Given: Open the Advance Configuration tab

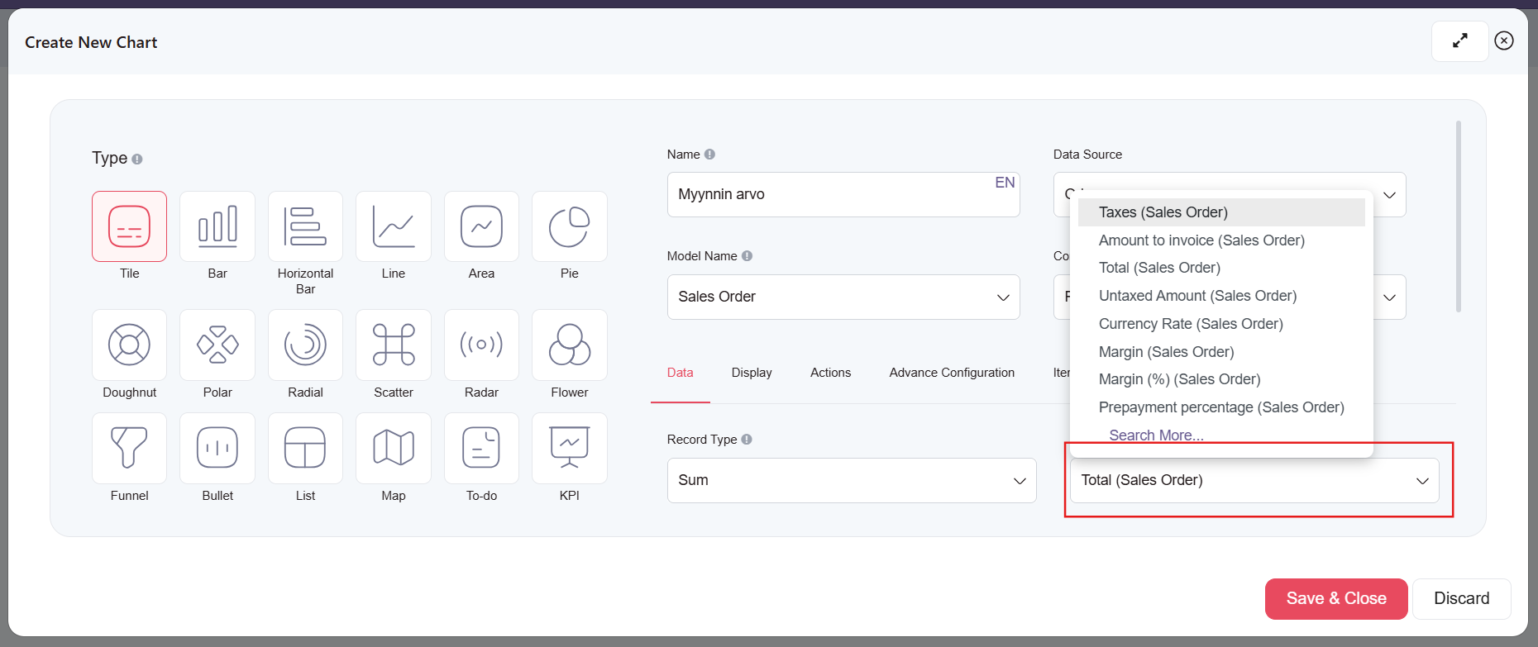Looking at the screenshot, I should [x=951, y=373].
